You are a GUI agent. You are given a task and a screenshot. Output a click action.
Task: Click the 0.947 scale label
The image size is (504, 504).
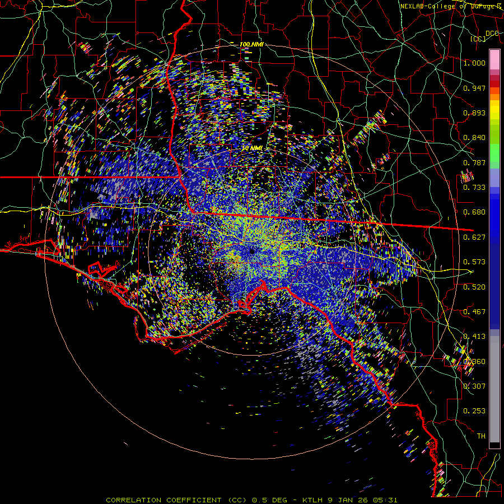pyautogui.click(x=474, y=88)
